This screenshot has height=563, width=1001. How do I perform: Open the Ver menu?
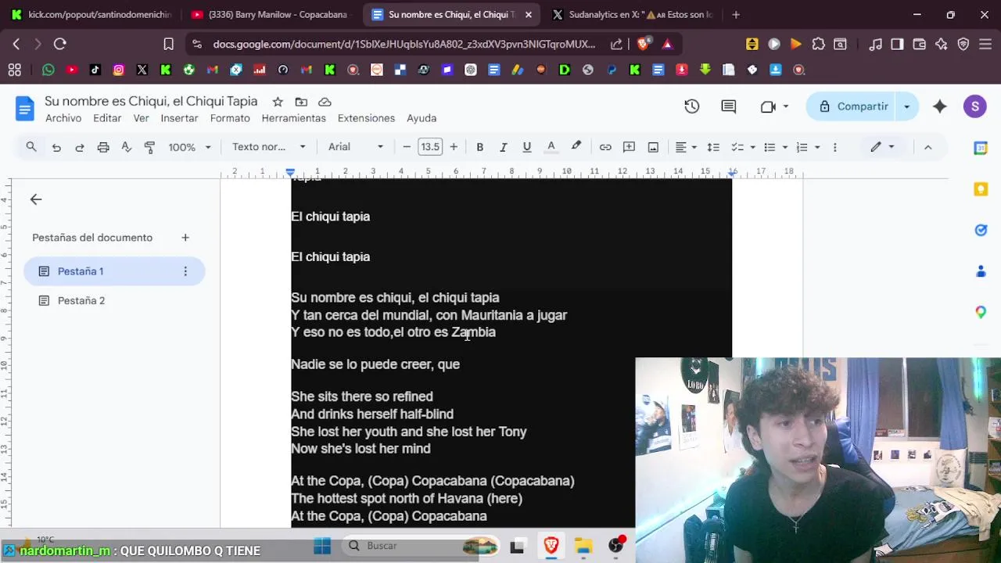pyautogui.click(x=141, y=118)
